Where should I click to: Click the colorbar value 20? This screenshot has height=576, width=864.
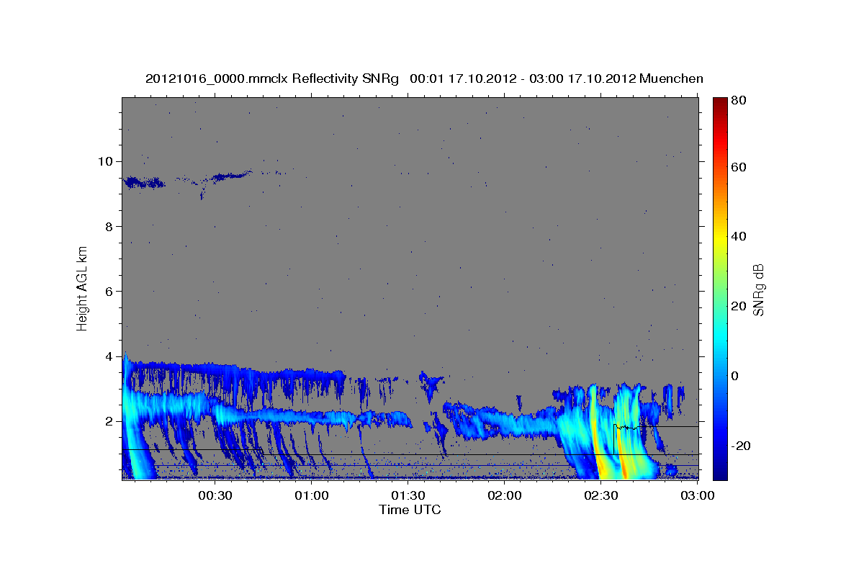pos(738,306)
